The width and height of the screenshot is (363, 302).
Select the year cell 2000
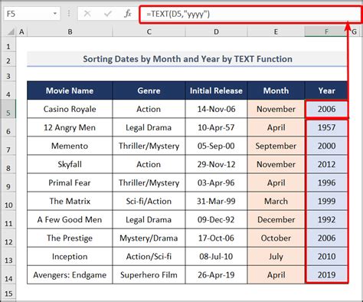tap(326, 146)
